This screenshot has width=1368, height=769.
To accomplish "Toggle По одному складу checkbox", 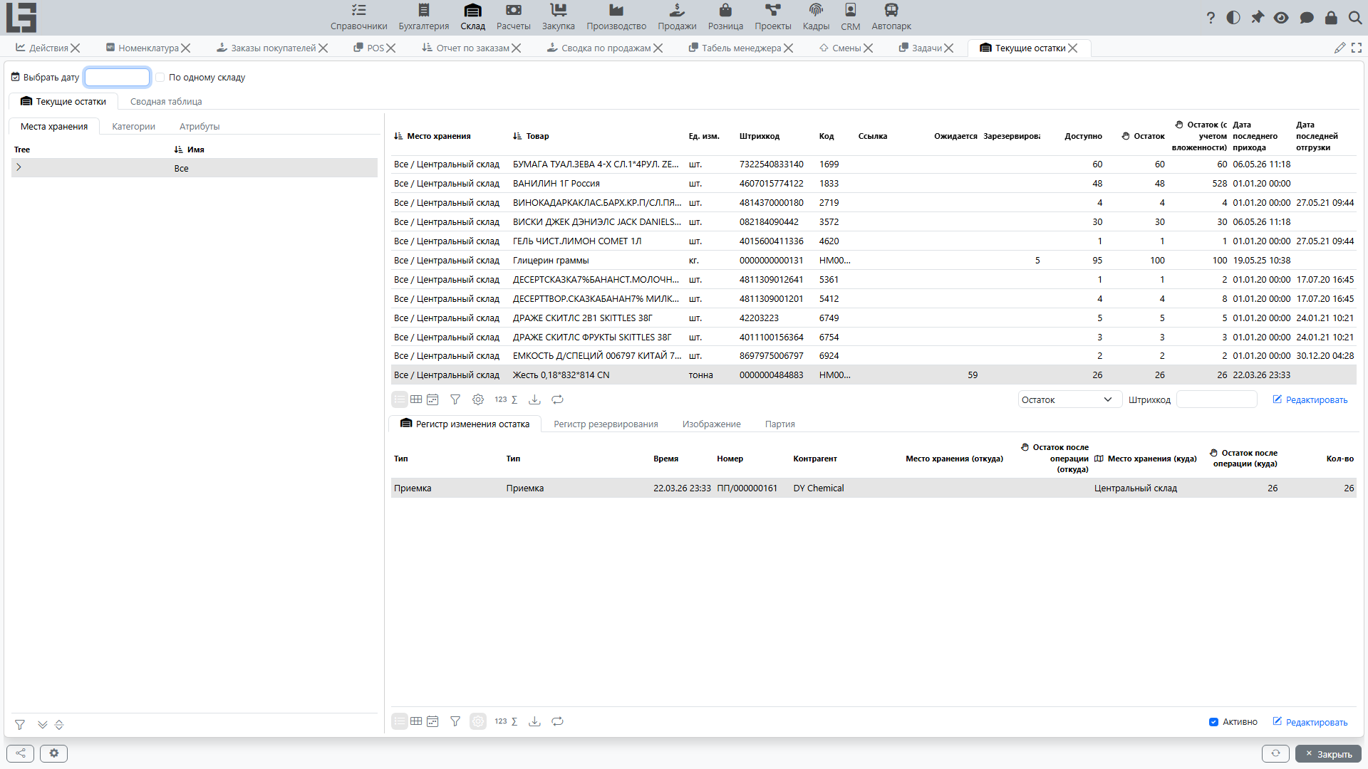I will (160, 77).
